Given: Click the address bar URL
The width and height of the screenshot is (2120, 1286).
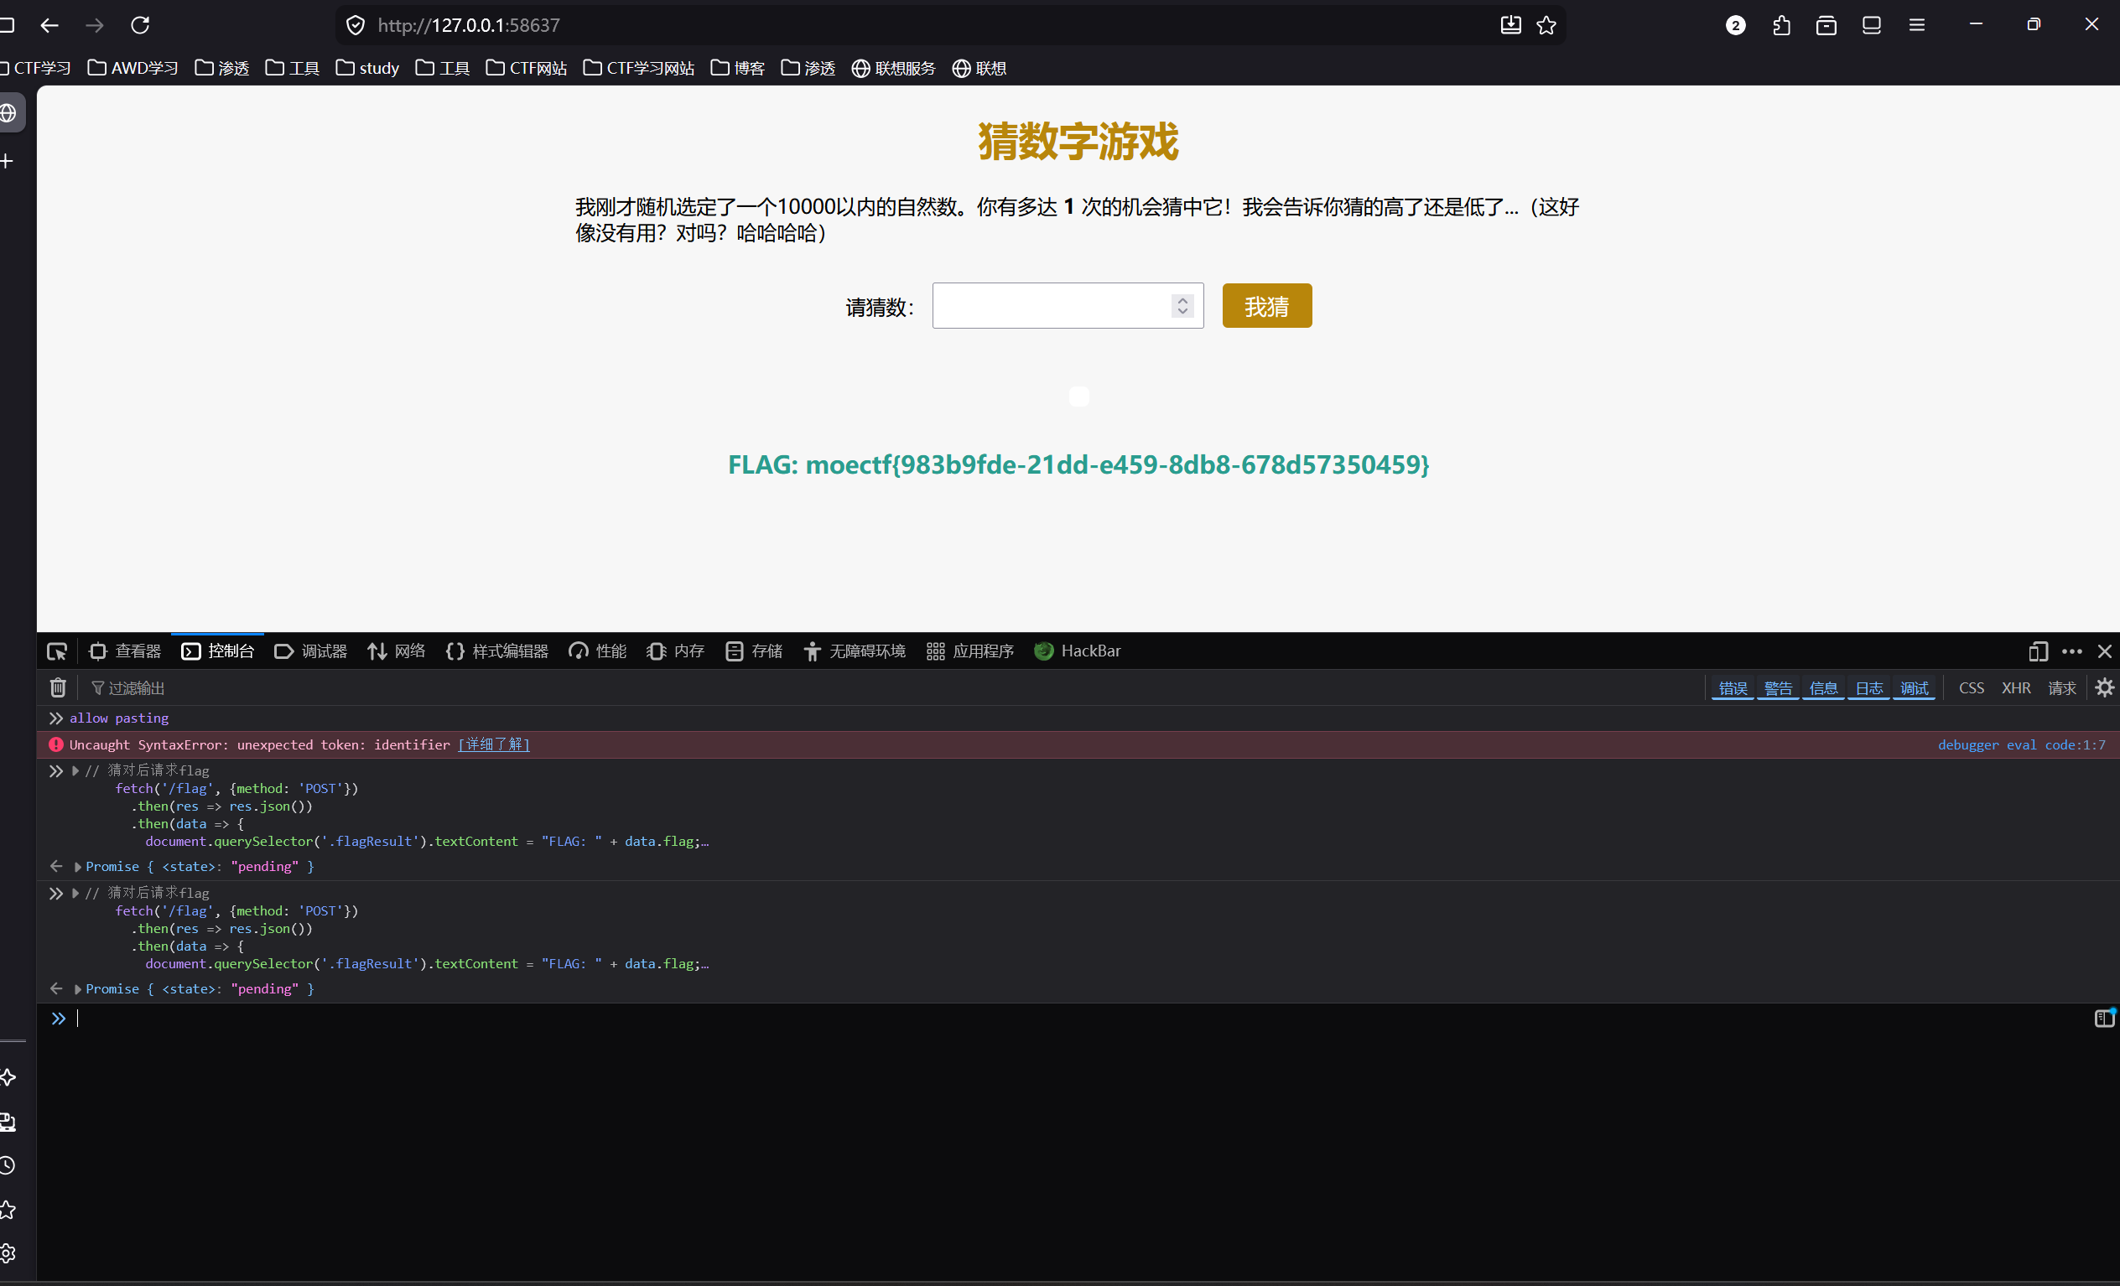Looking at the screenshot, I should click(469, 26).
